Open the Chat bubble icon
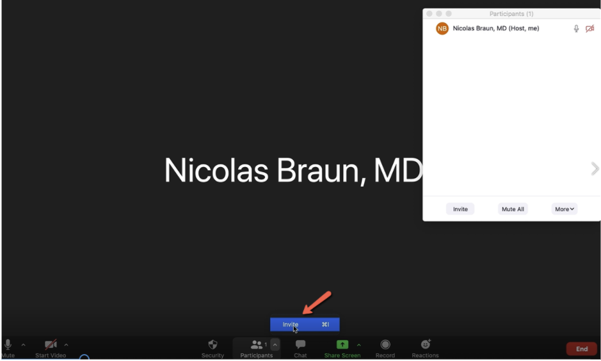This screenshot has height=361, width=601. (x=300, y=345)
